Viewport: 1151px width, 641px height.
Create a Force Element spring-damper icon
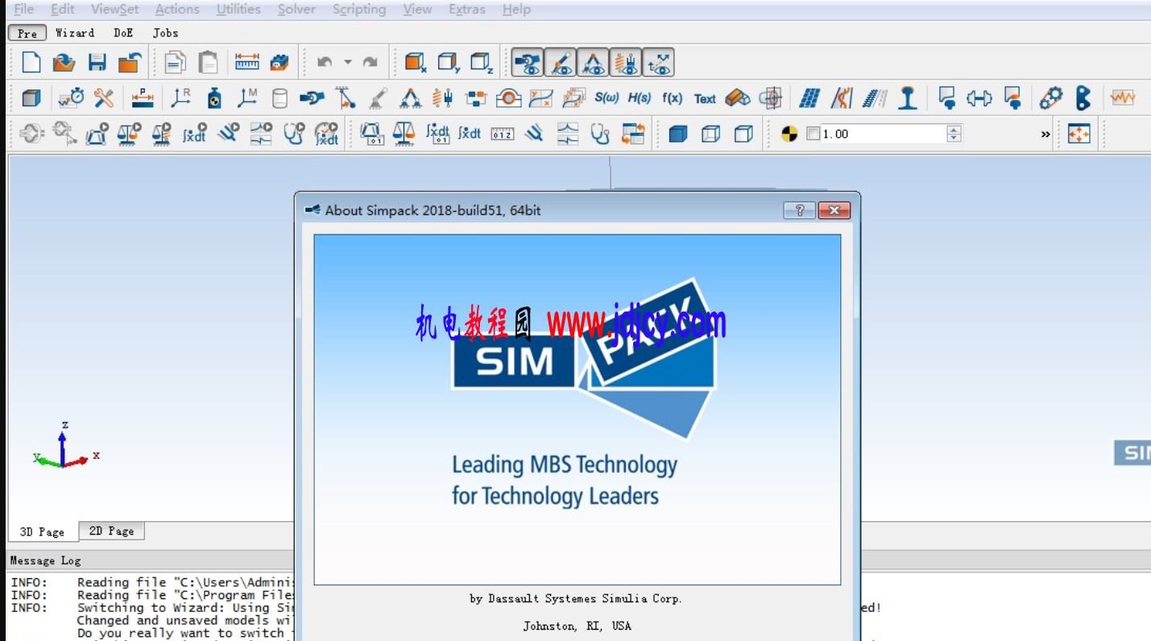click(442, 98)
